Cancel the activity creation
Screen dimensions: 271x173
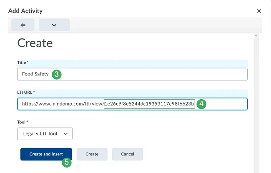pos(128,154)
